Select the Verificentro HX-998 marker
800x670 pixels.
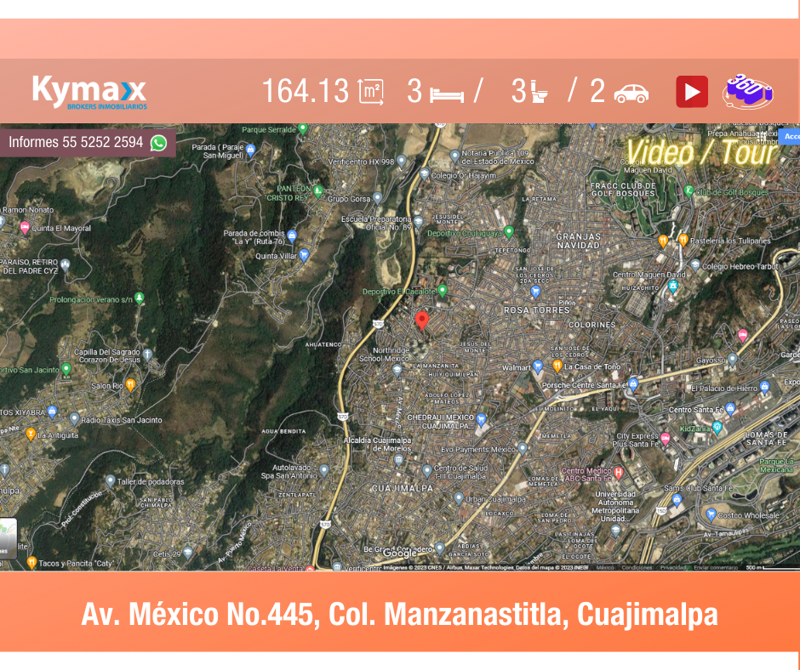click(x=402, y=161)
